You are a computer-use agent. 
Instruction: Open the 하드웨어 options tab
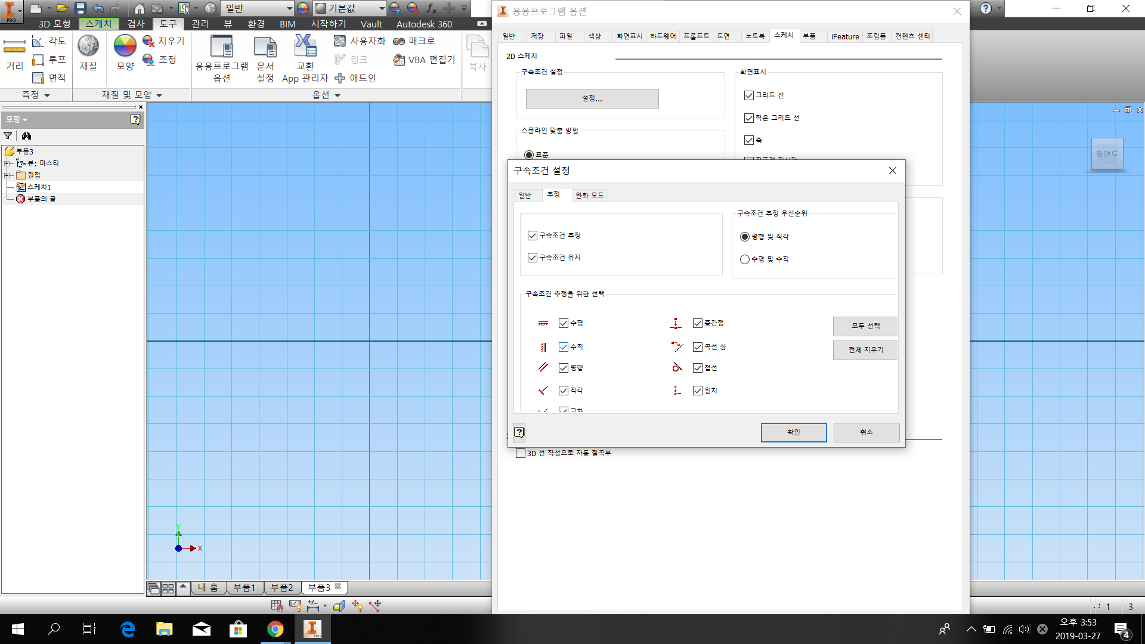click(663, 36)
